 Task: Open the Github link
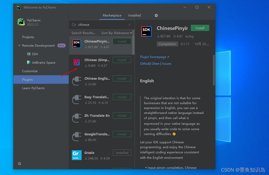[x=145, y=64]
